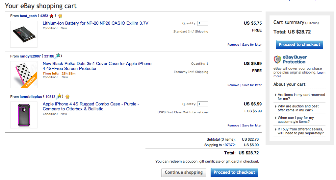The height and width of the screenshot is (180, 336).
Task: Click the yellow shooting star next to lamobileplus
Action: pyautogui.click(x=59, y=96)
